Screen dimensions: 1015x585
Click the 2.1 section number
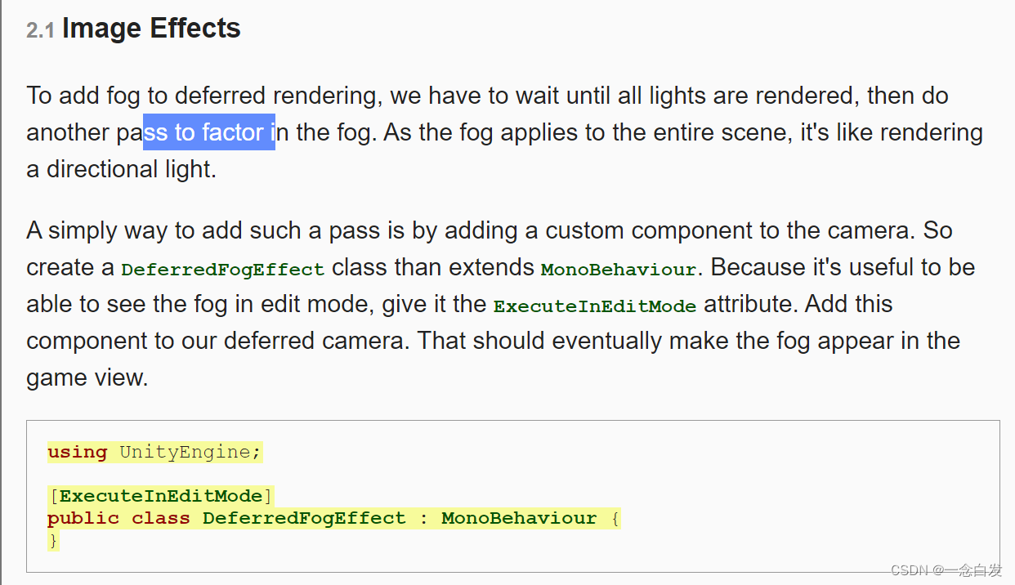pos(40,31)
